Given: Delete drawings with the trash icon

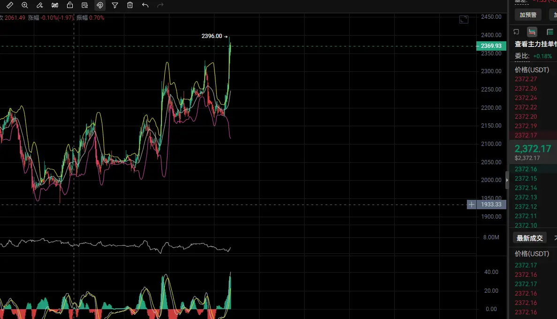Looking at the screenshot, I should 130,5.
